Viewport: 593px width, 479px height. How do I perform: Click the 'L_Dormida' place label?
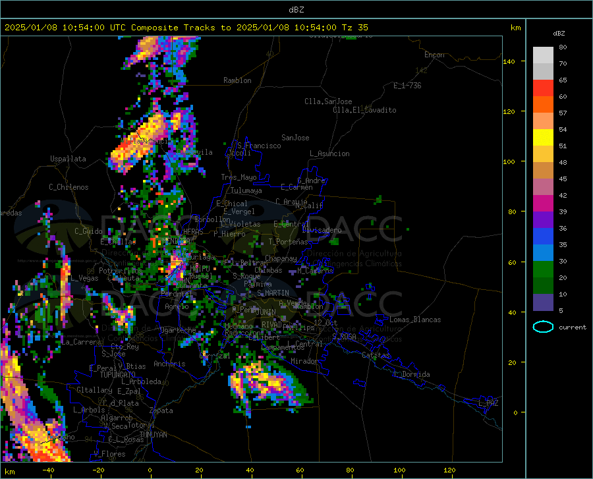pyautogui.click(x=412, y=374)
